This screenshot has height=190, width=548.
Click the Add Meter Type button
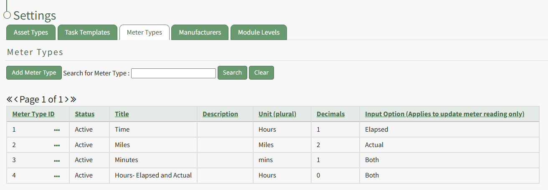(x=34, y=72)
